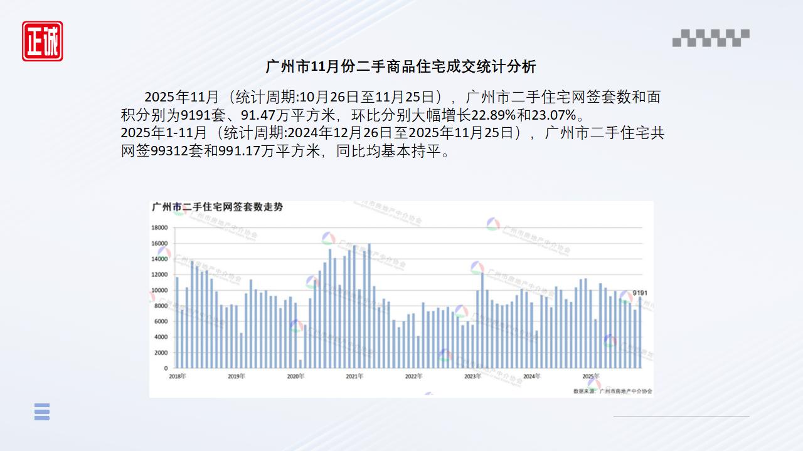Image resolution: width=803 pixels, height=451 pixels.
Task: Click the 数据来源：广州市房地产中介协会 text
Action: coord(612,391)
